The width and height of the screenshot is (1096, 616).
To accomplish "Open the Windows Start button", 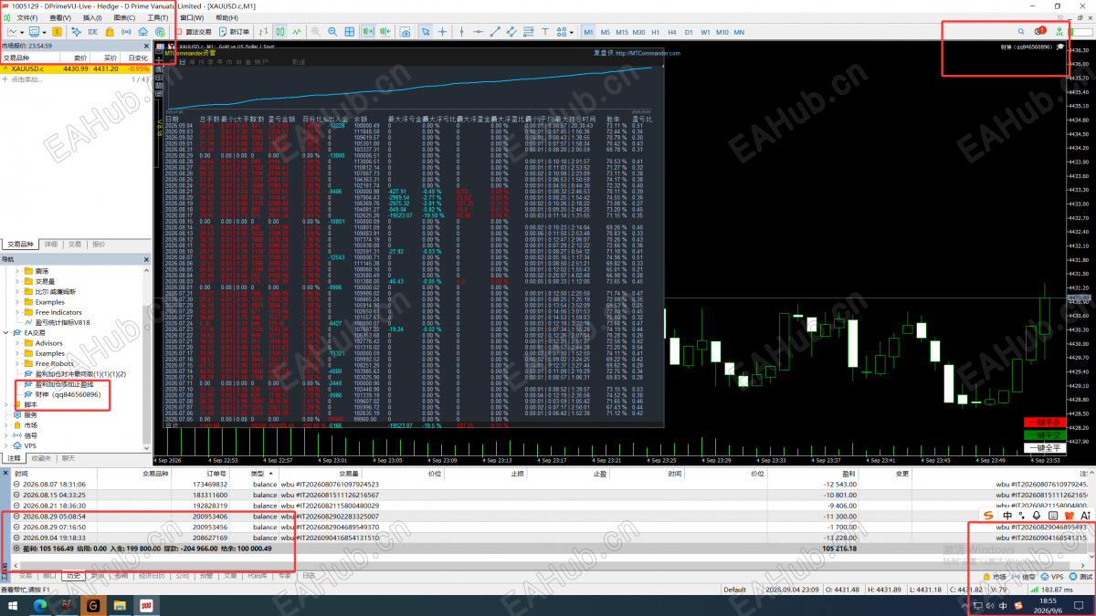I will [14, 605].
